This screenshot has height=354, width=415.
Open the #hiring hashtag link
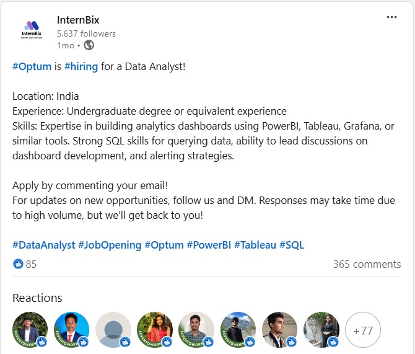81,66
